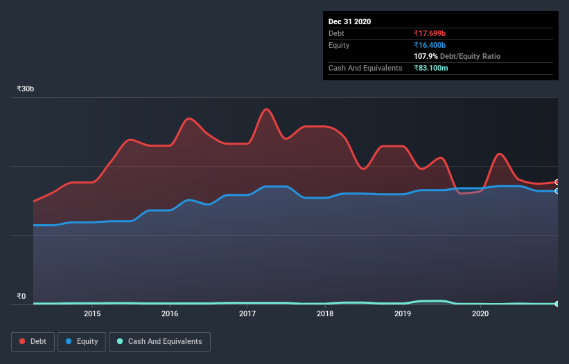The image size is (569, 364).
Task: Select the 2015 x-axis label
Action: pos(92,313)
